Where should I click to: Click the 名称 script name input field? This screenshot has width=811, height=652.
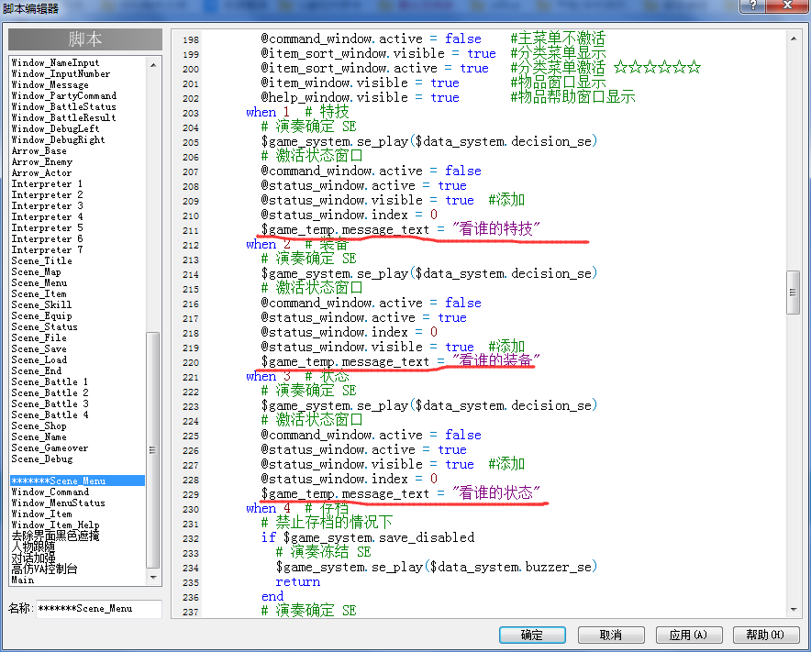99,609
